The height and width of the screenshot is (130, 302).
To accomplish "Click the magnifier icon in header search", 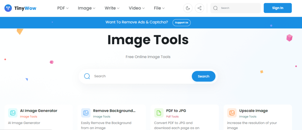I will click(216, 8).
